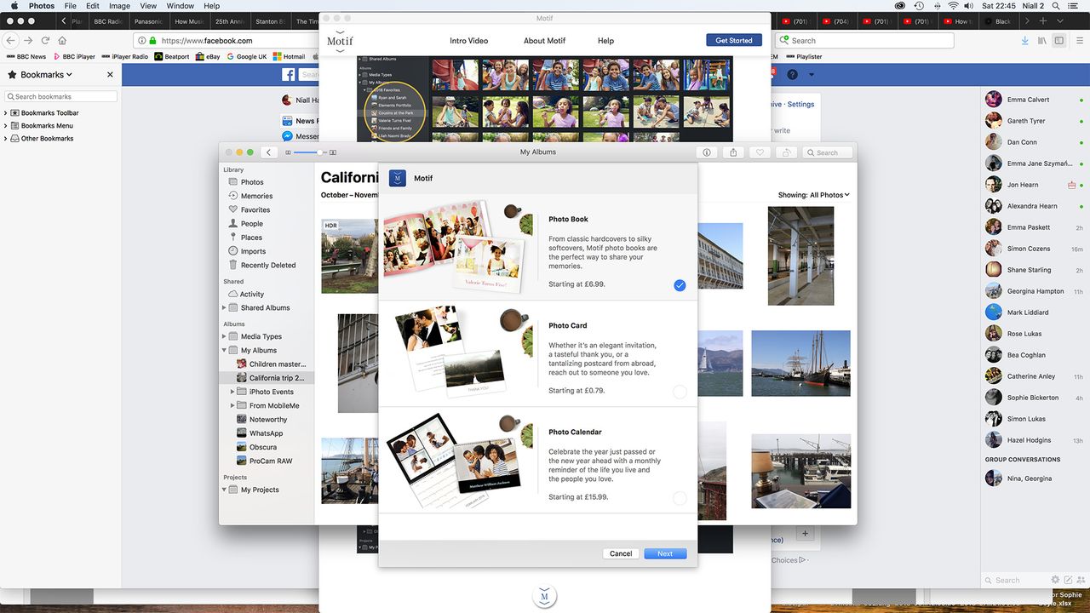This screenshot has width=1090, height=613.
Task: Click in the Search bookmarks field
Action: (x=61, y=96)
